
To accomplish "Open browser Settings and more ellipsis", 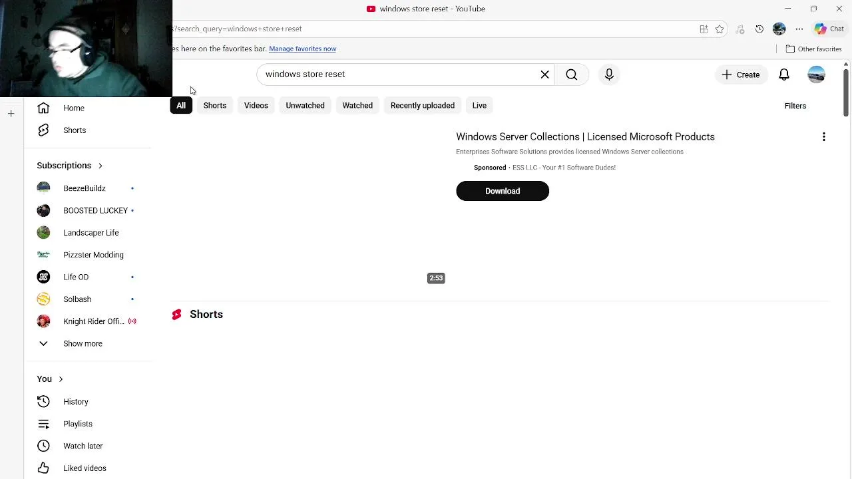I will coord(799,29).
